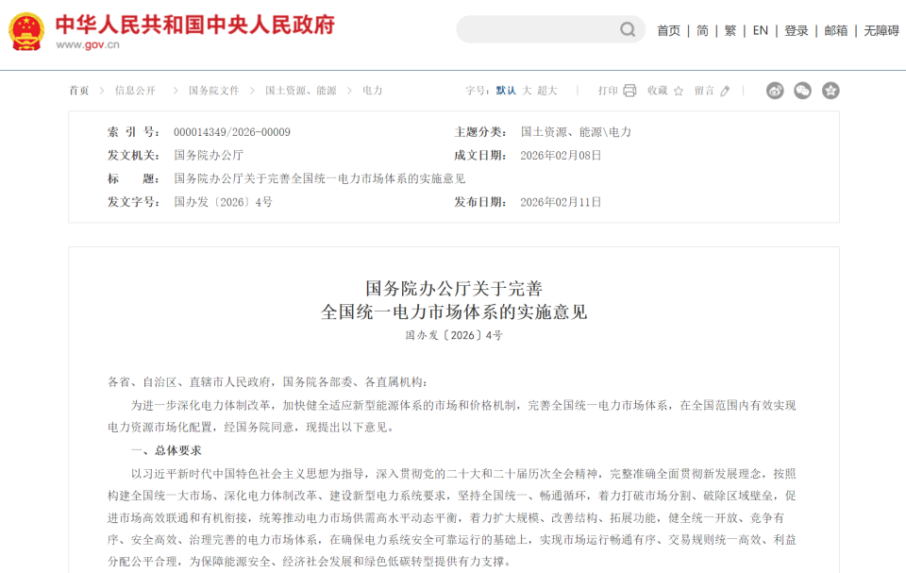Click the star icon next to 收藏
The image size is (906, 573).
coord(678,91)
